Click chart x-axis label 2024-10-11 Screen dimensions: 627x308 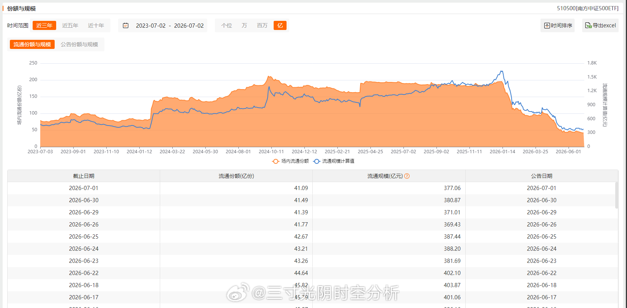[x=271, y=152]
